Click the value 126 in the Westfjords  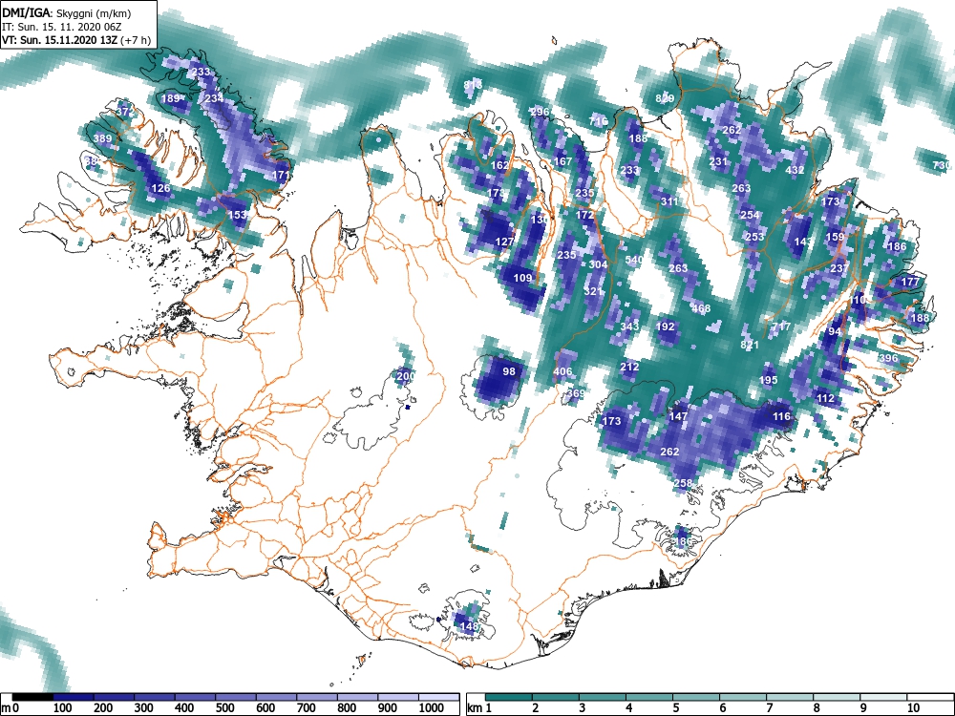160,188
